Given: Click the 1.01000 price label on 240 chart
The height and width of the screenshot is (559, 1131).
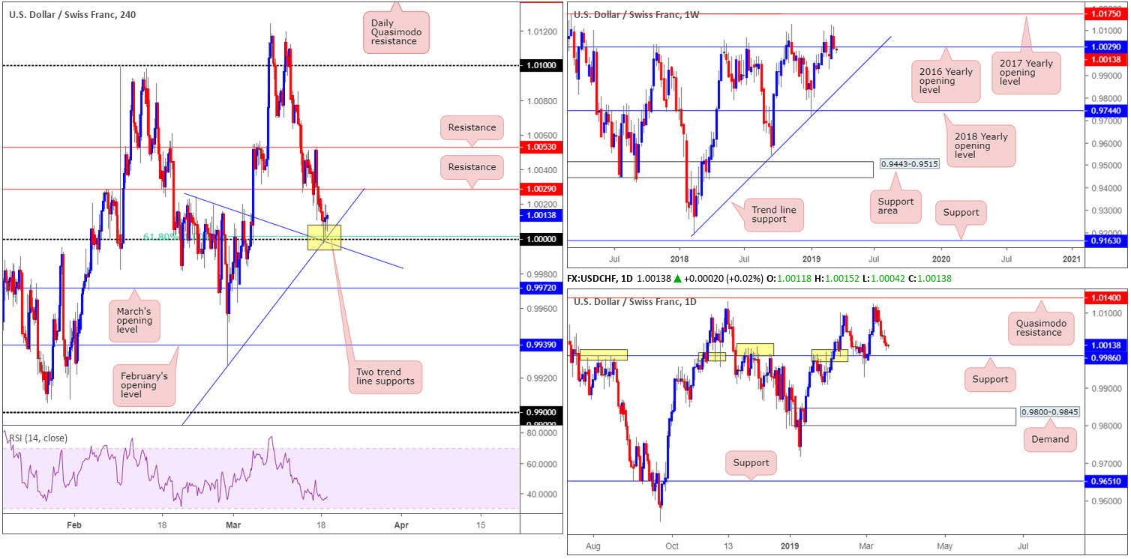Looking at the screenshot, I should tap(541, 66).
